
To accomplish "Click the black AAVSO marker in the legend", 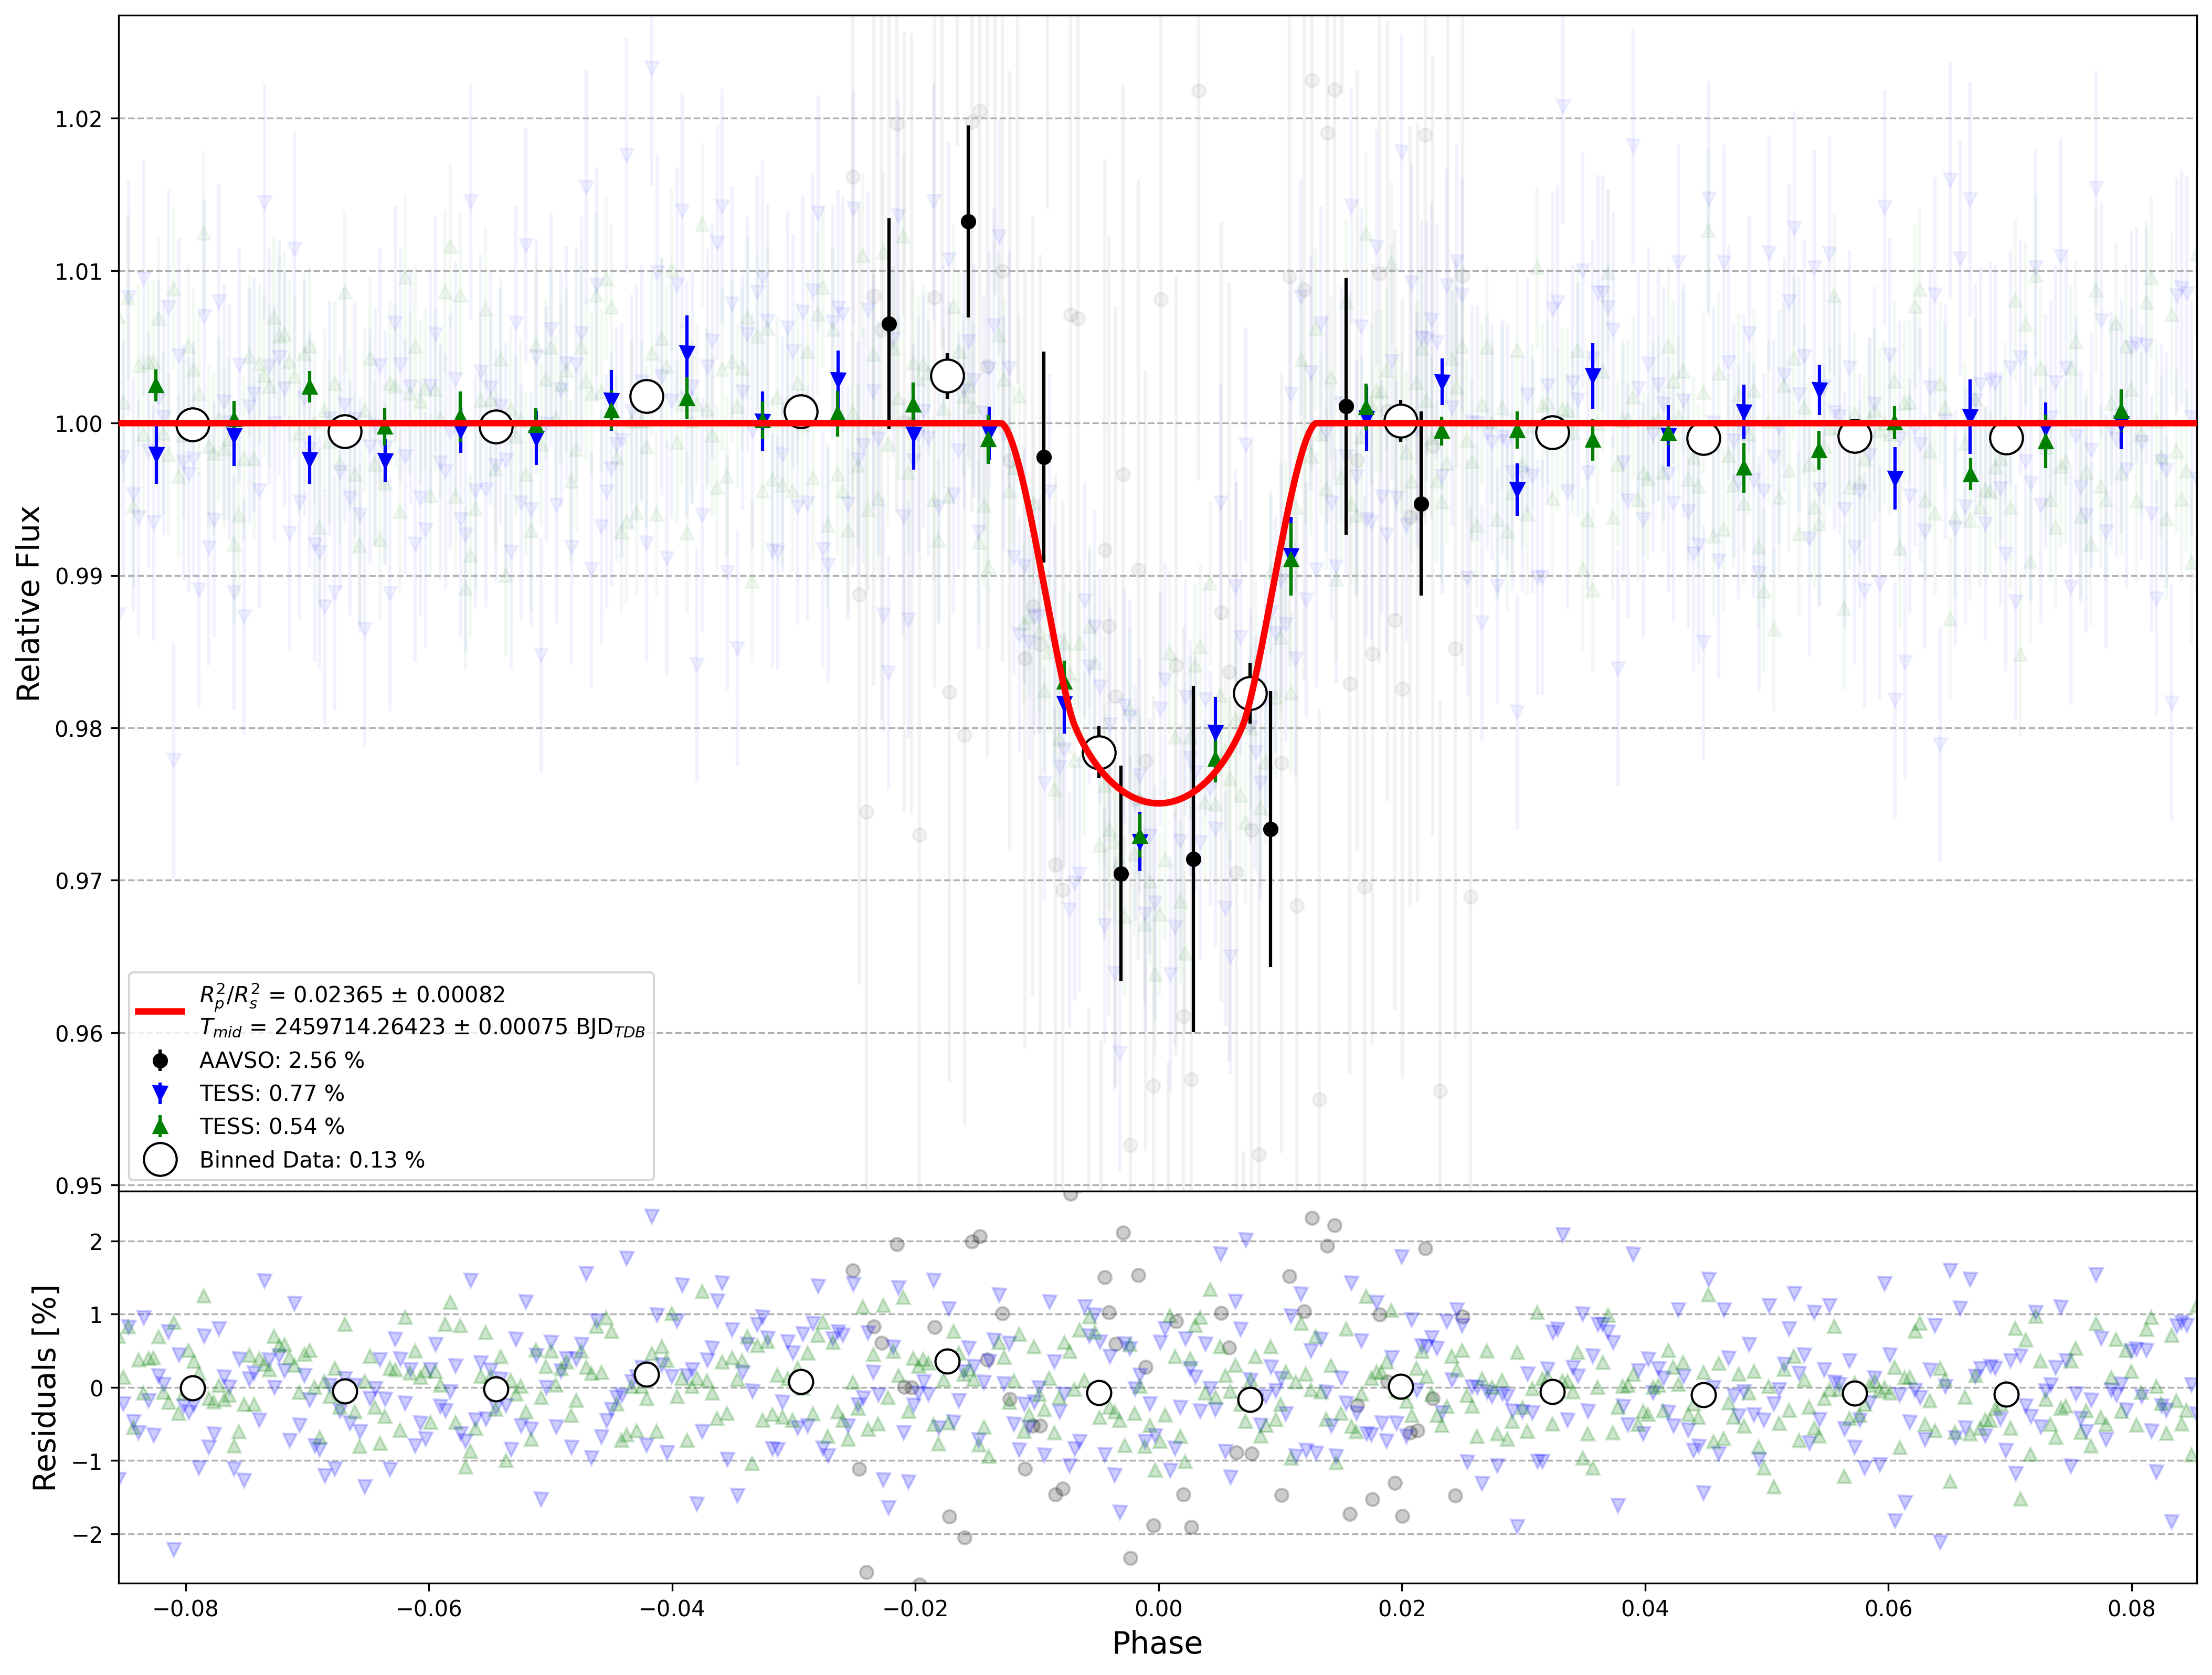I will pos(160,1060).
